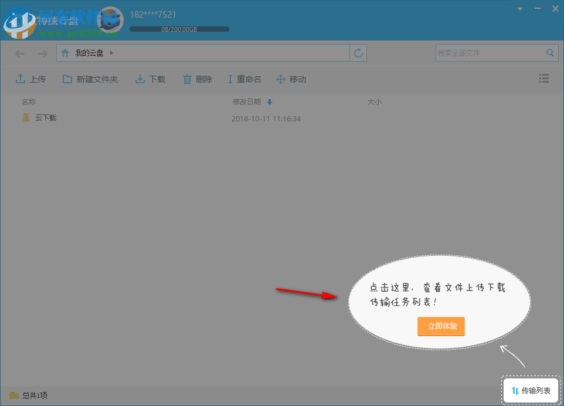Switch the list view mode icon
This screenshot has width=564, height=406.
(x=544, y=79)
